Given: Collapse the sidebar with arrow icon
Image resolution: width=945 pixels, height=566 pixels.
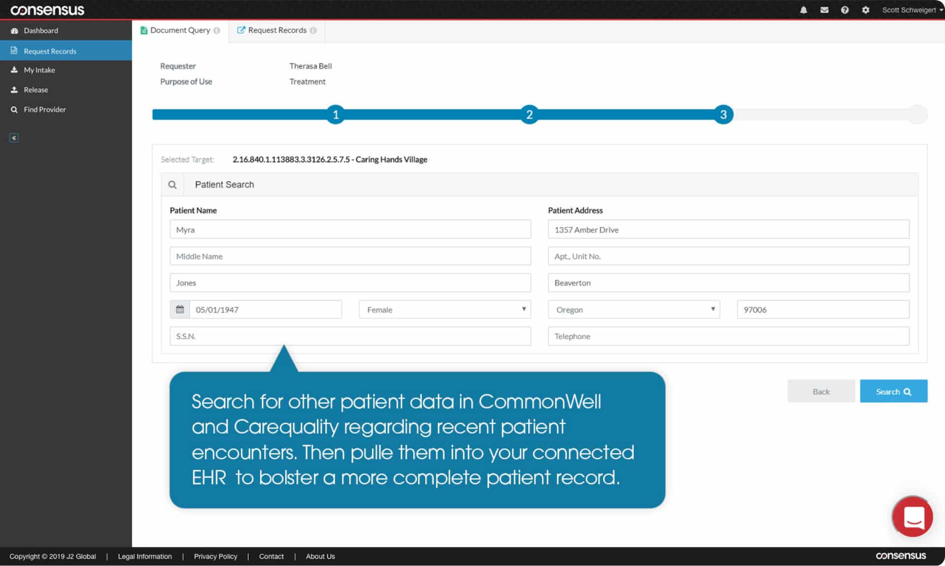Looking at the screenshot, I should click(x=14, y=138).
